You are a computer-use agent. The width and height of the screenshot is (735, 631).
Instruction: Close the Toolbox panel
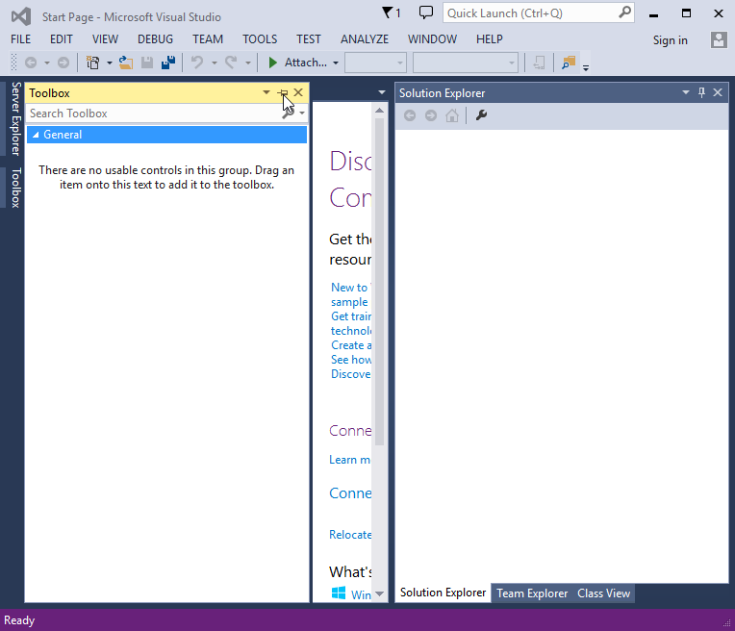[298, 92]
